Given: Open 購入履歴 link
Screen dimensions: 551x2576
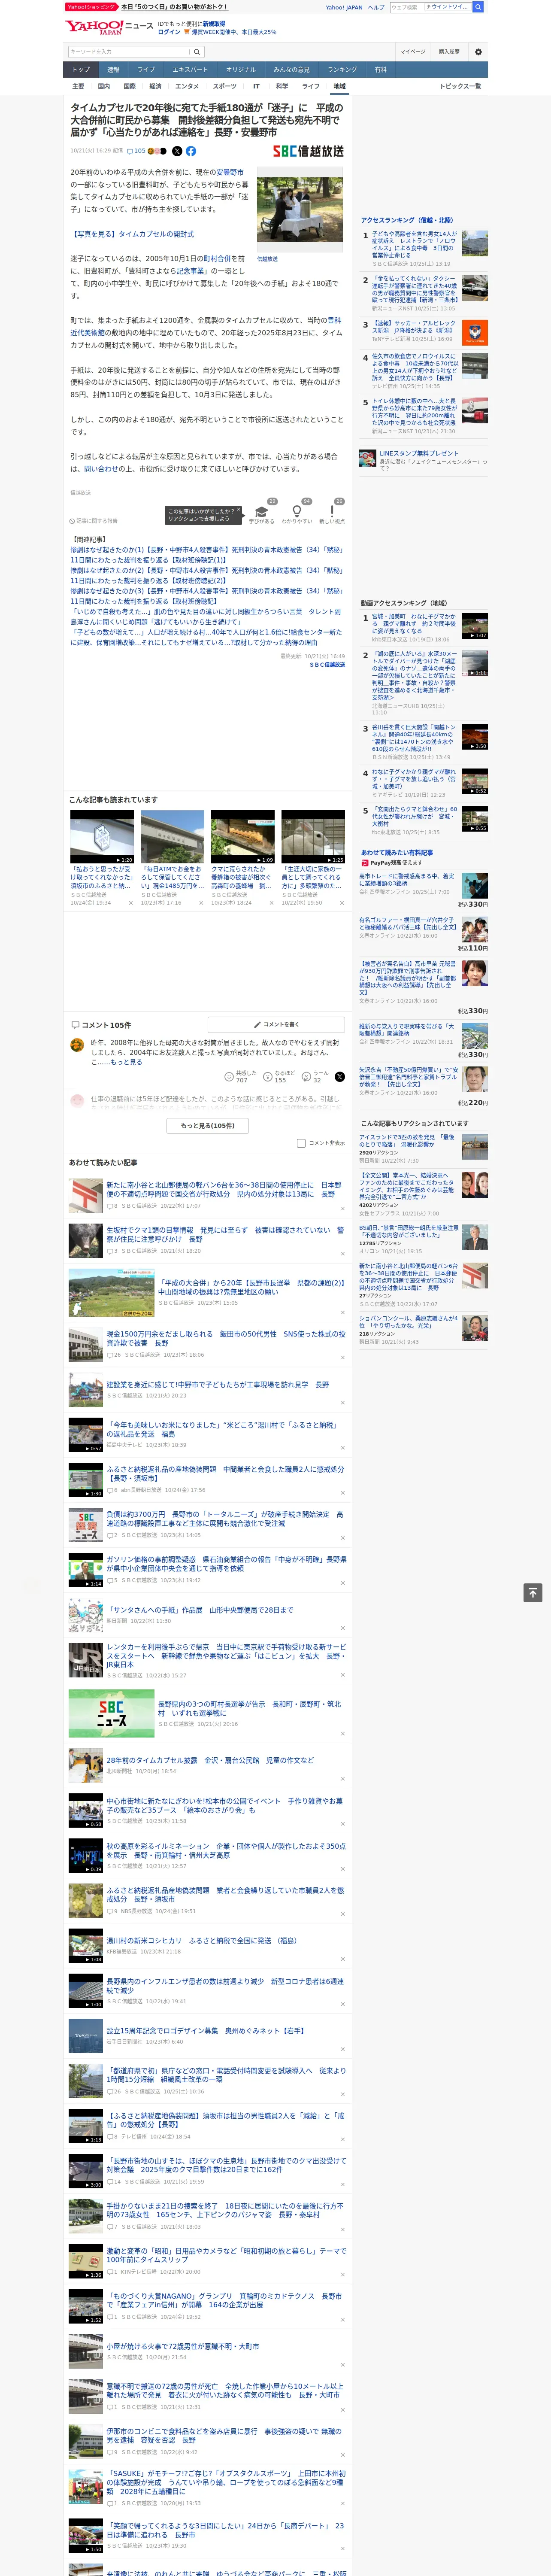Looking at the screenshot, I should [449, 51].
